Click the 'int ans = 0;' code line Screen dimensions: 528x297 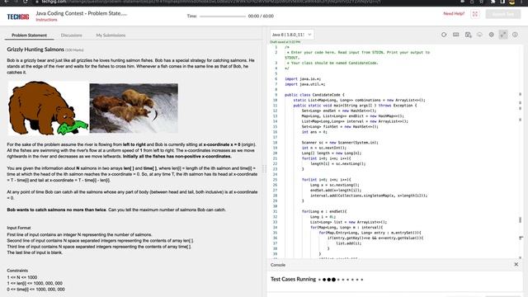(x=314, y=132)
